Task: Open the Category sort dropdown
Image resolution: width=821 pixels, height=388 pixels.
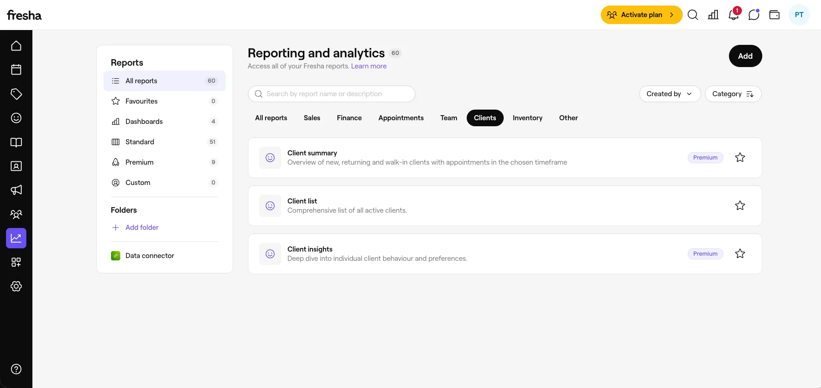Action: [x=733, y=94]
